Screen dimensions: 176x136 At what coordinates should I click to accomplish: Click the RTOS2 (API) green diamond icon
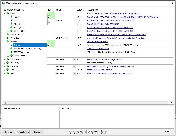pos(11,31)
